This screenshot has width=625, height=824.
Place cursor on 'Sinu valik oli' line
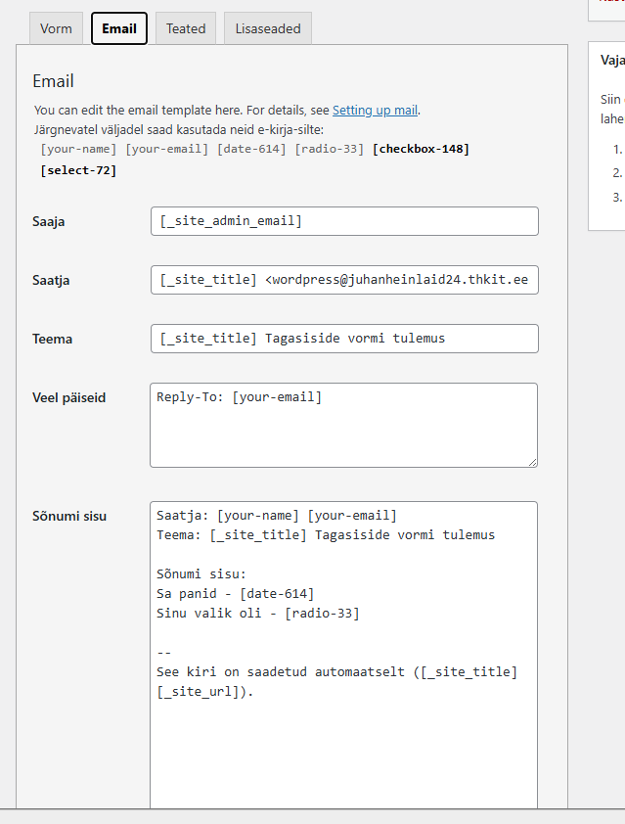[x=258, y=614]
